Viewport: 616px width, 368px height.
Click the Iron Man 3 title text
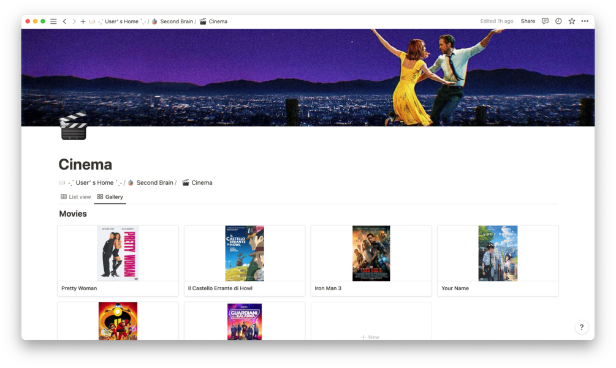coord(328,288)
